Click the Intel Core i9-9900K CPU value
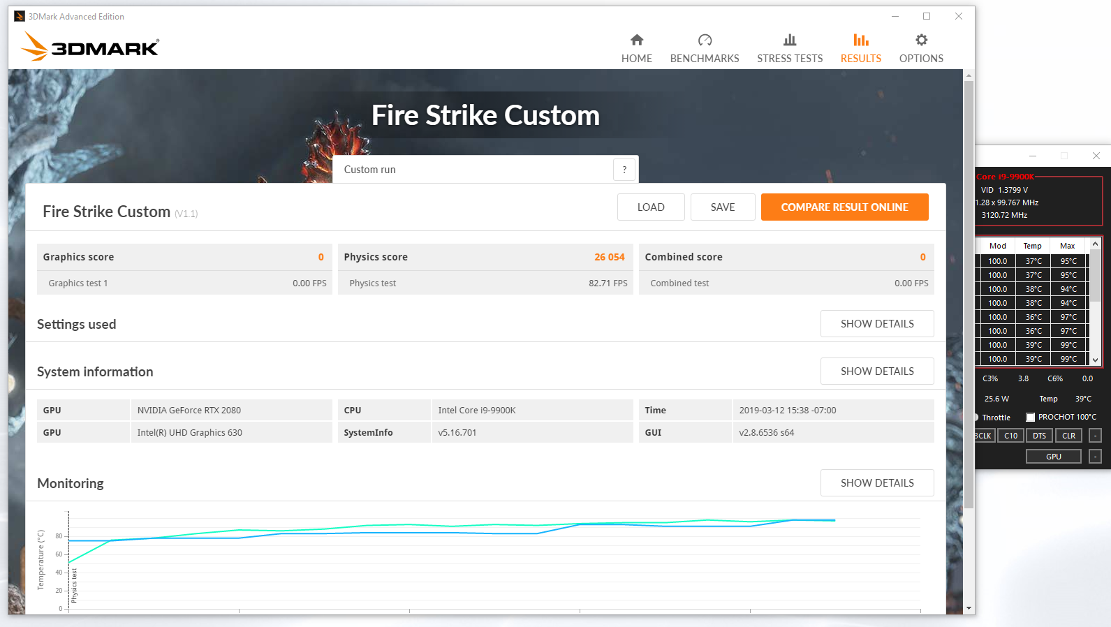The image size is (1111, 627). pos(477,411)
